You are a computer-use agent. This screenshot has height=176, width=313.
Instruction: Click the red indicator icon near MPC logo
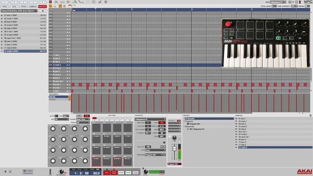[300, 2]
